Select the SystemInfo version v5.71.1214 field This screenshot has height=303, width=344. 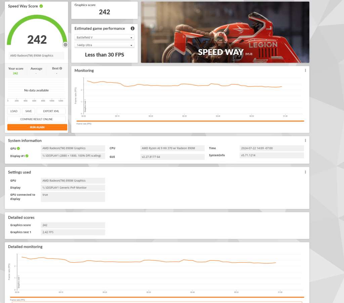point(272,155)
